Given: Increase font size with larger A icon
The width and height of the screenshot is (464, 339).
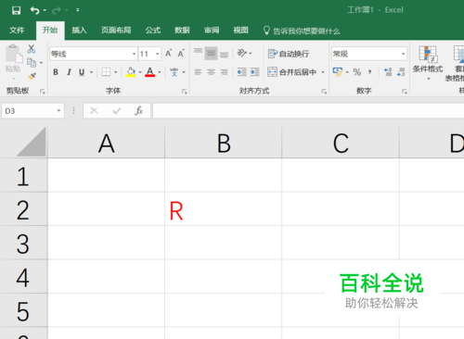Looking at the screenshot, I should click(x=168, y=54).
